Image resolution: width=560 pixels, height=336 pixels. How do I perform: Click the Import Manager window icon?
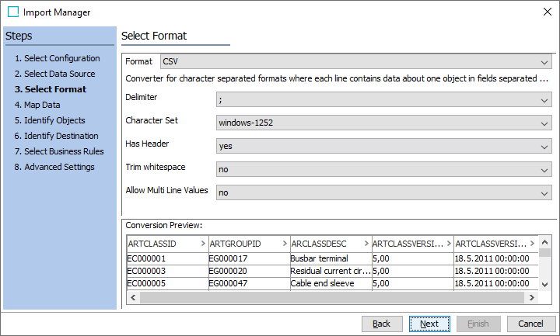(12, 12)
